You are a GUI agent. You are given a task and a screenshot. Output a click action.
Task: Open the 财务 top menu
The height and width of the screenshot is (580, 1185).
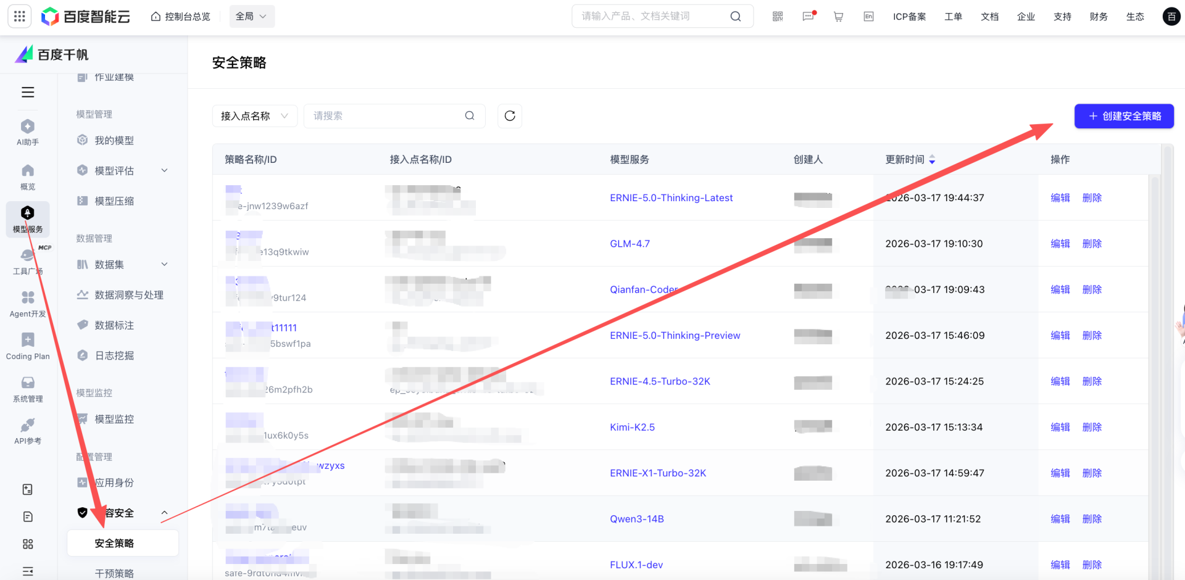(x=1099, y=17)
